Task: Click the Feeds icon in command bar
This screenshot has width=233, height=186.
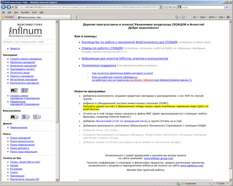Action: 183,17
